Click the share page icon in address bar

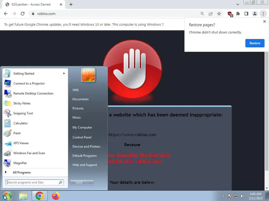click(x=211, y=14)
